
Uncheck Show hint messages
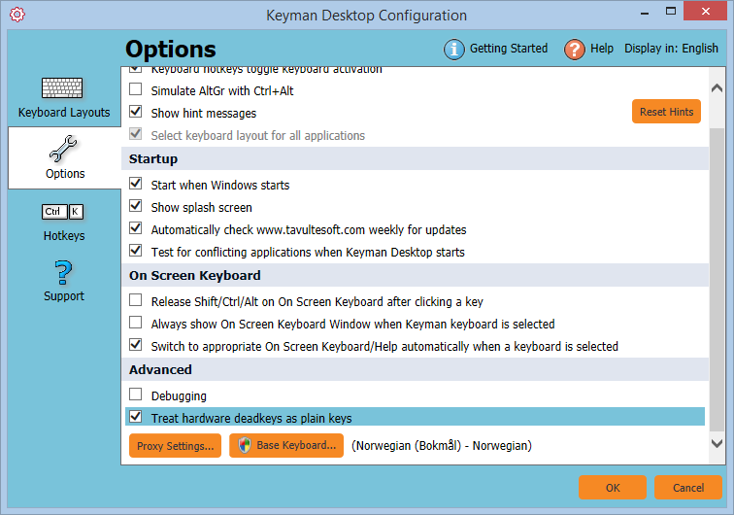pos(136,112)
